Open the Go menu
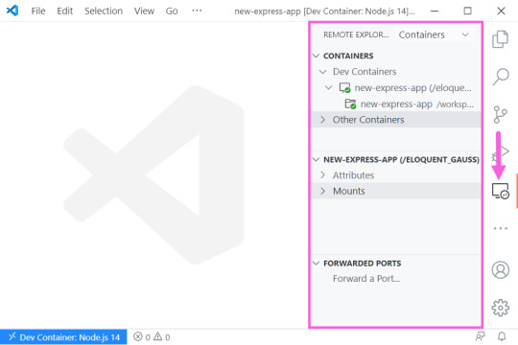518x345 pixels. (172, 11)
